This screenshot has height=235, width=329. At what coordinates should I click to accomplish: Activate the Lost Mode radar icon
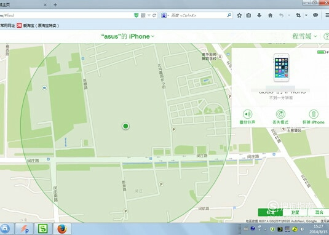pos(280,114)
